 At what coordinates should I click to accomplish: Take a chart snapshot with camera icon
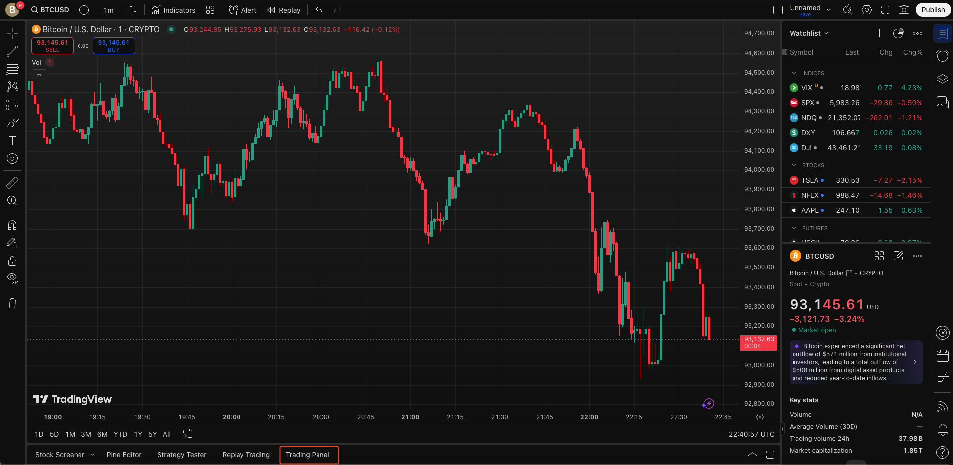click(904, 10)
